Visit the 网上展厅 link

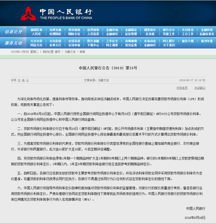click(169, 41)
